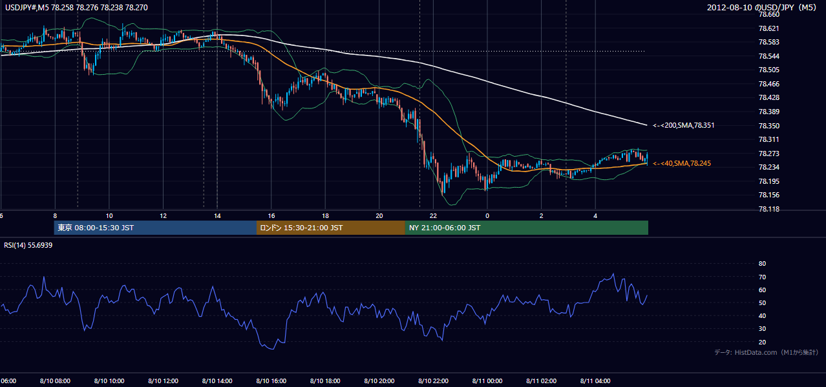Click RSI scale level 70
This screenshot has width=826, height=387.
(x=762, y=277)
